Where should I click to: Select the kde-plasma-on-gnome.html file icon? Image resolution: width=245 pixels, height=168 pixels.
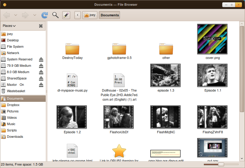(x=72, y=151)
